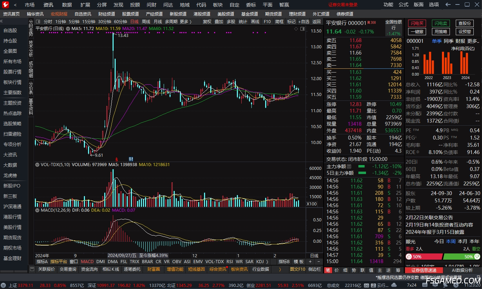Viewport: 482px width, 289px height.
Task: Select 龙虎榜 in the left sidebar
Action: [10, 175]
